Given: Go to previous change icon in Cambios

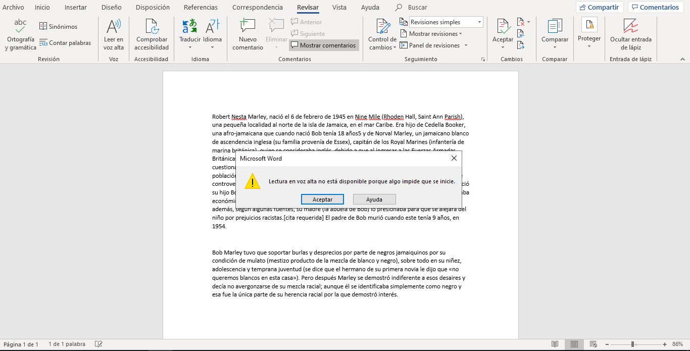Looking at the screenshot, I should (521, 33).
